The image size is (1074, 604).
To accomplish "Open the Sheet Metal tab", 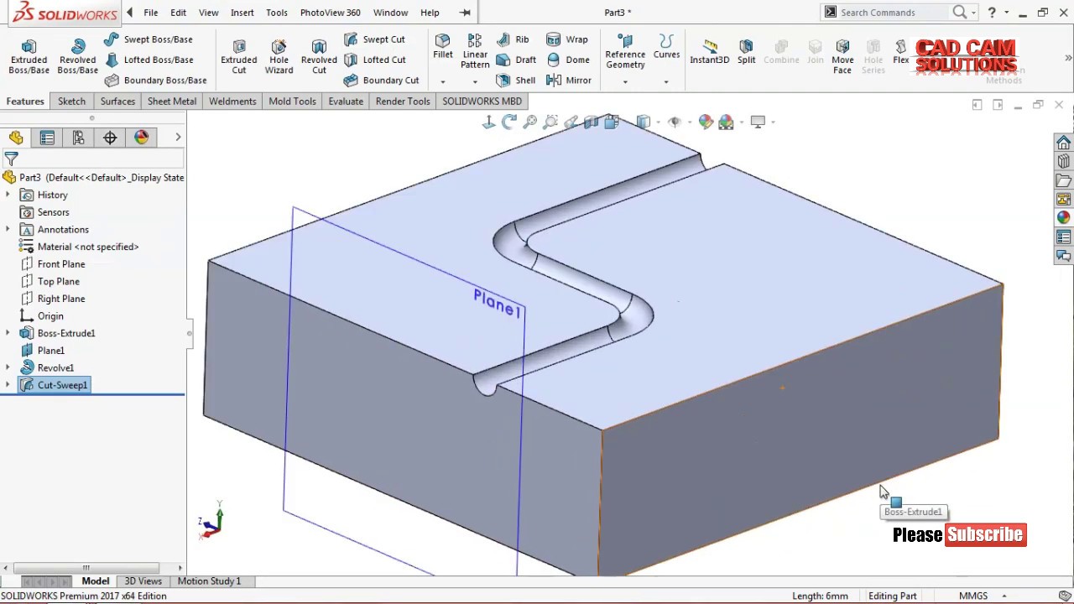I will tap(172, 102).
